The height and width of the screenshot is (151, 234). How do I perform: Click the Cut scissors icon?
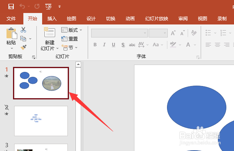23,30
